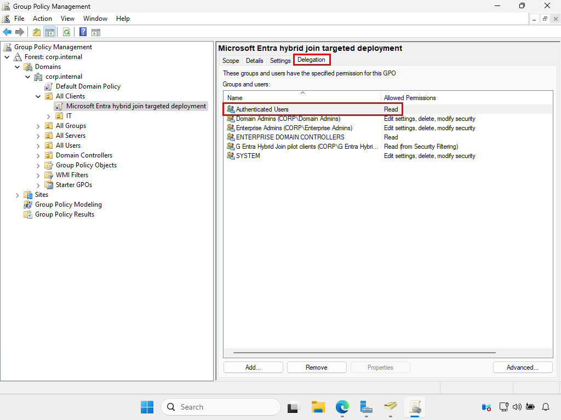Toggle the Show/Hide Console Tree icon
This screenshot has height=420, width=561.
pyautogui.click(x=50, y=32)
